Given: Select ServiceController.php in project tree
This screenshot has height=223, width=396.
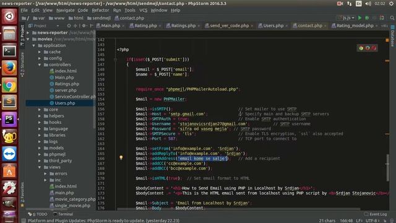Looking at the screenshot, I should (x=73, y=97).
